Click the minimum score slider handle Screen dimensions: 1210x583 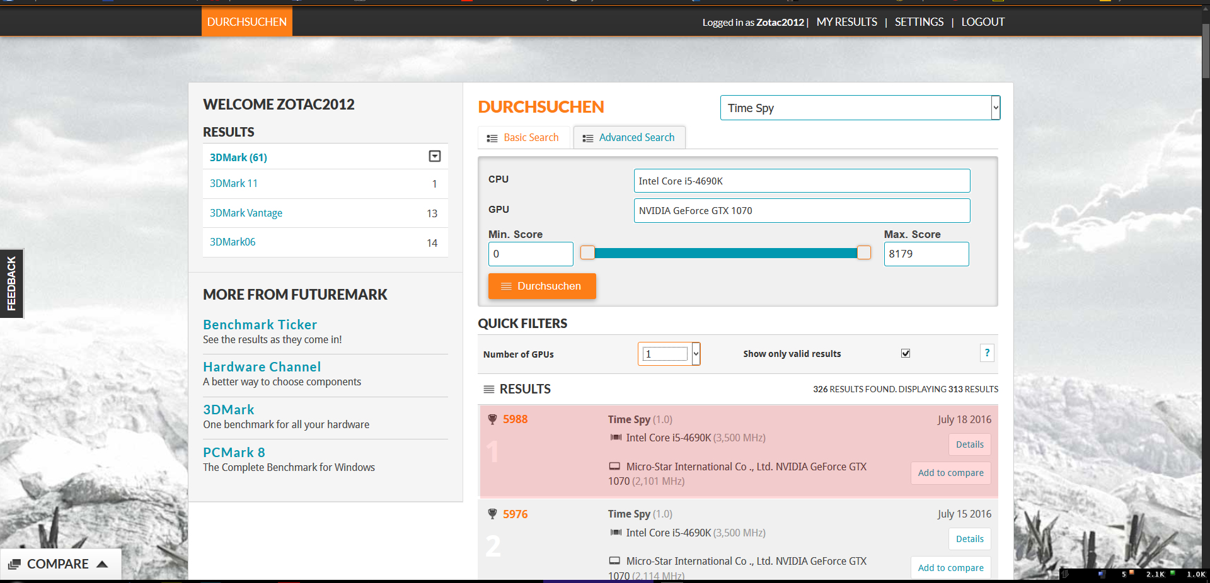pyautogui.click(x=587, y=252)
